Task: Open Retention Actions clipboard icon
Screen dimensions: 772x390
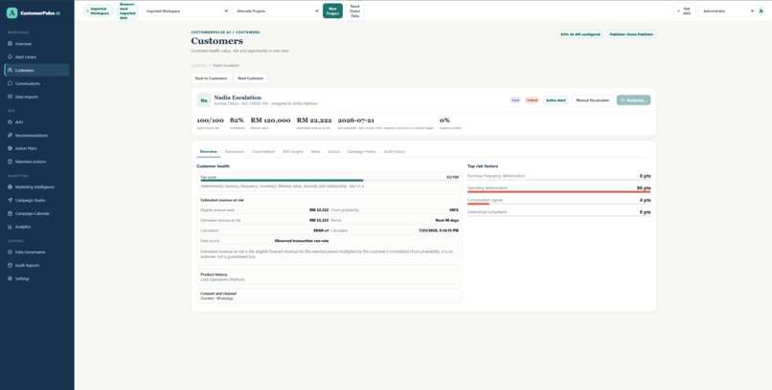Action: tap(10, 162)
